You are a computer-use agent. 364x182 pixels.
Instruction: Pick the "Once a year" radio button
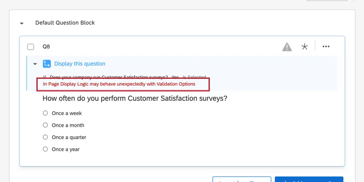(45, 149)
